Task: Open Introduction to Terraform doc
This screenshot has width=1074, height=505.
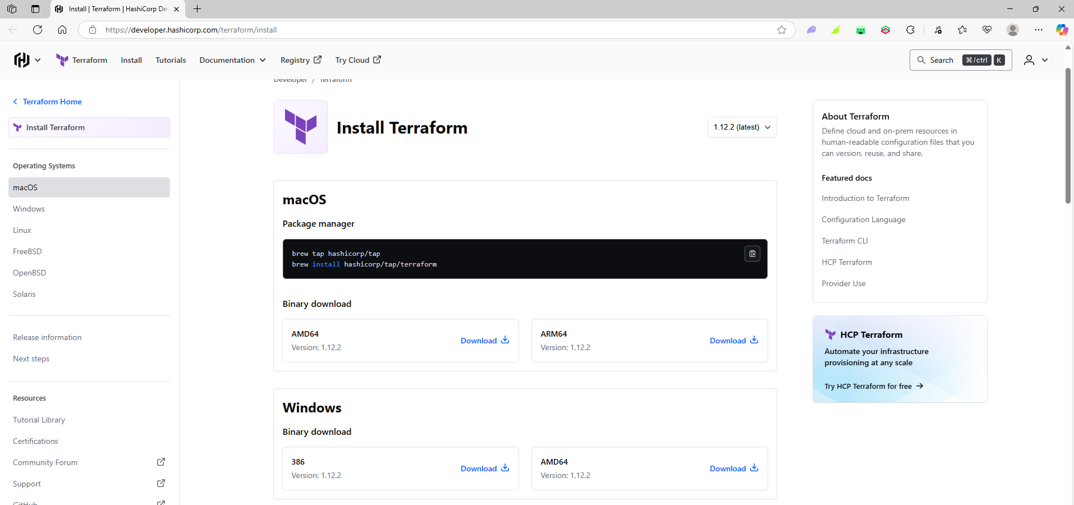Action: coord(865,198)
